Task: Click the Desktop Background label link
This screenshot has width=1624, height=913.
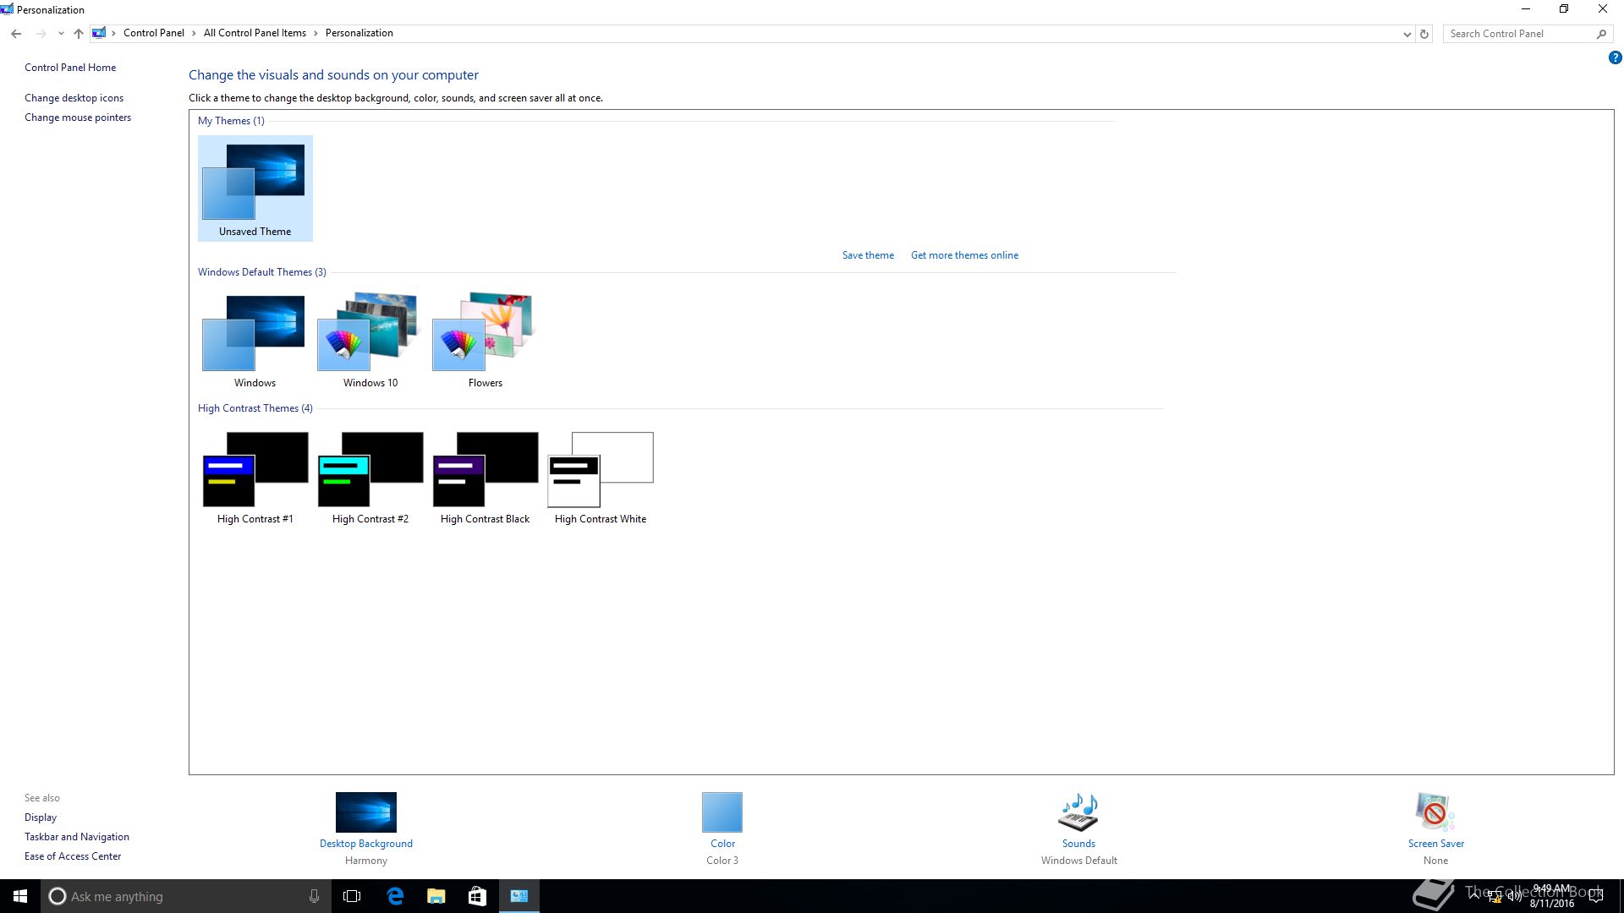Action: click(x=366, y=844)
